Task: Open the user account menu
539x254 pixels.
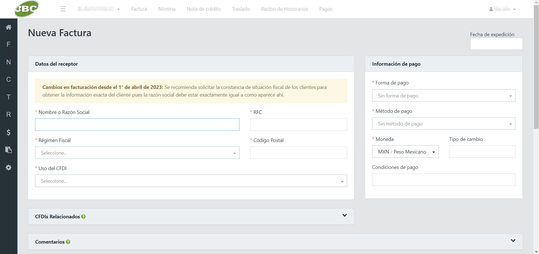Action: point(502,9)
